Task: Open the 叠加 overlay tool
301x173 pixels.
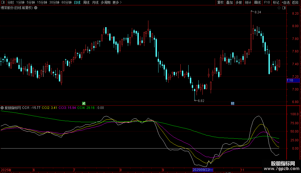Action: pos(229,3)
